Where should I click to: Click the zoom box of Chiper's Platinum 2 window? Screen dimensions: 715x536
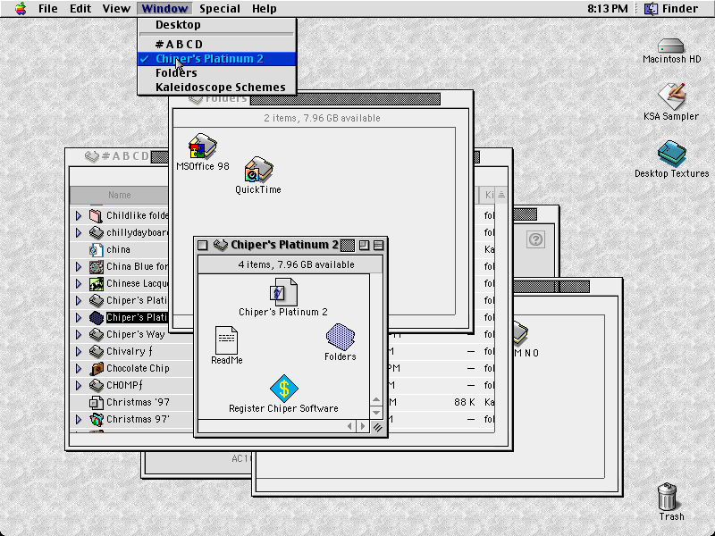[x=364, y=245]
